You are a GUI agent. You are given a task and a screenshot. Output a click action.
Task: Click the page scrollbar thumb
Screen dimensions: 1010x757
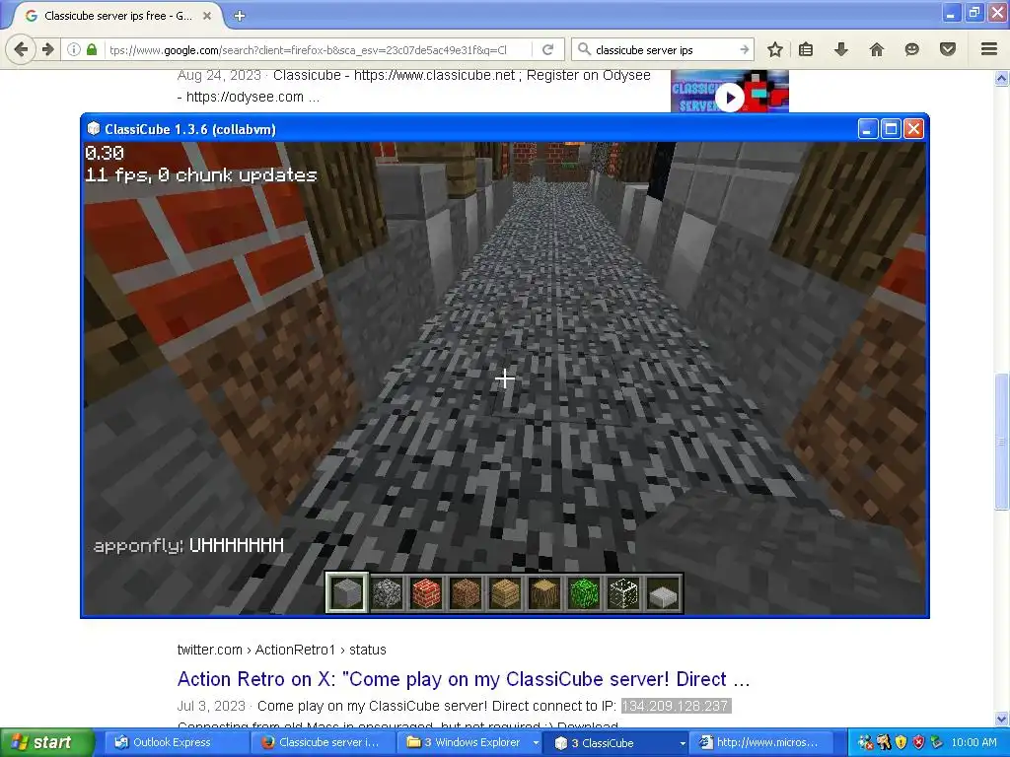[x=1001, y=441]
